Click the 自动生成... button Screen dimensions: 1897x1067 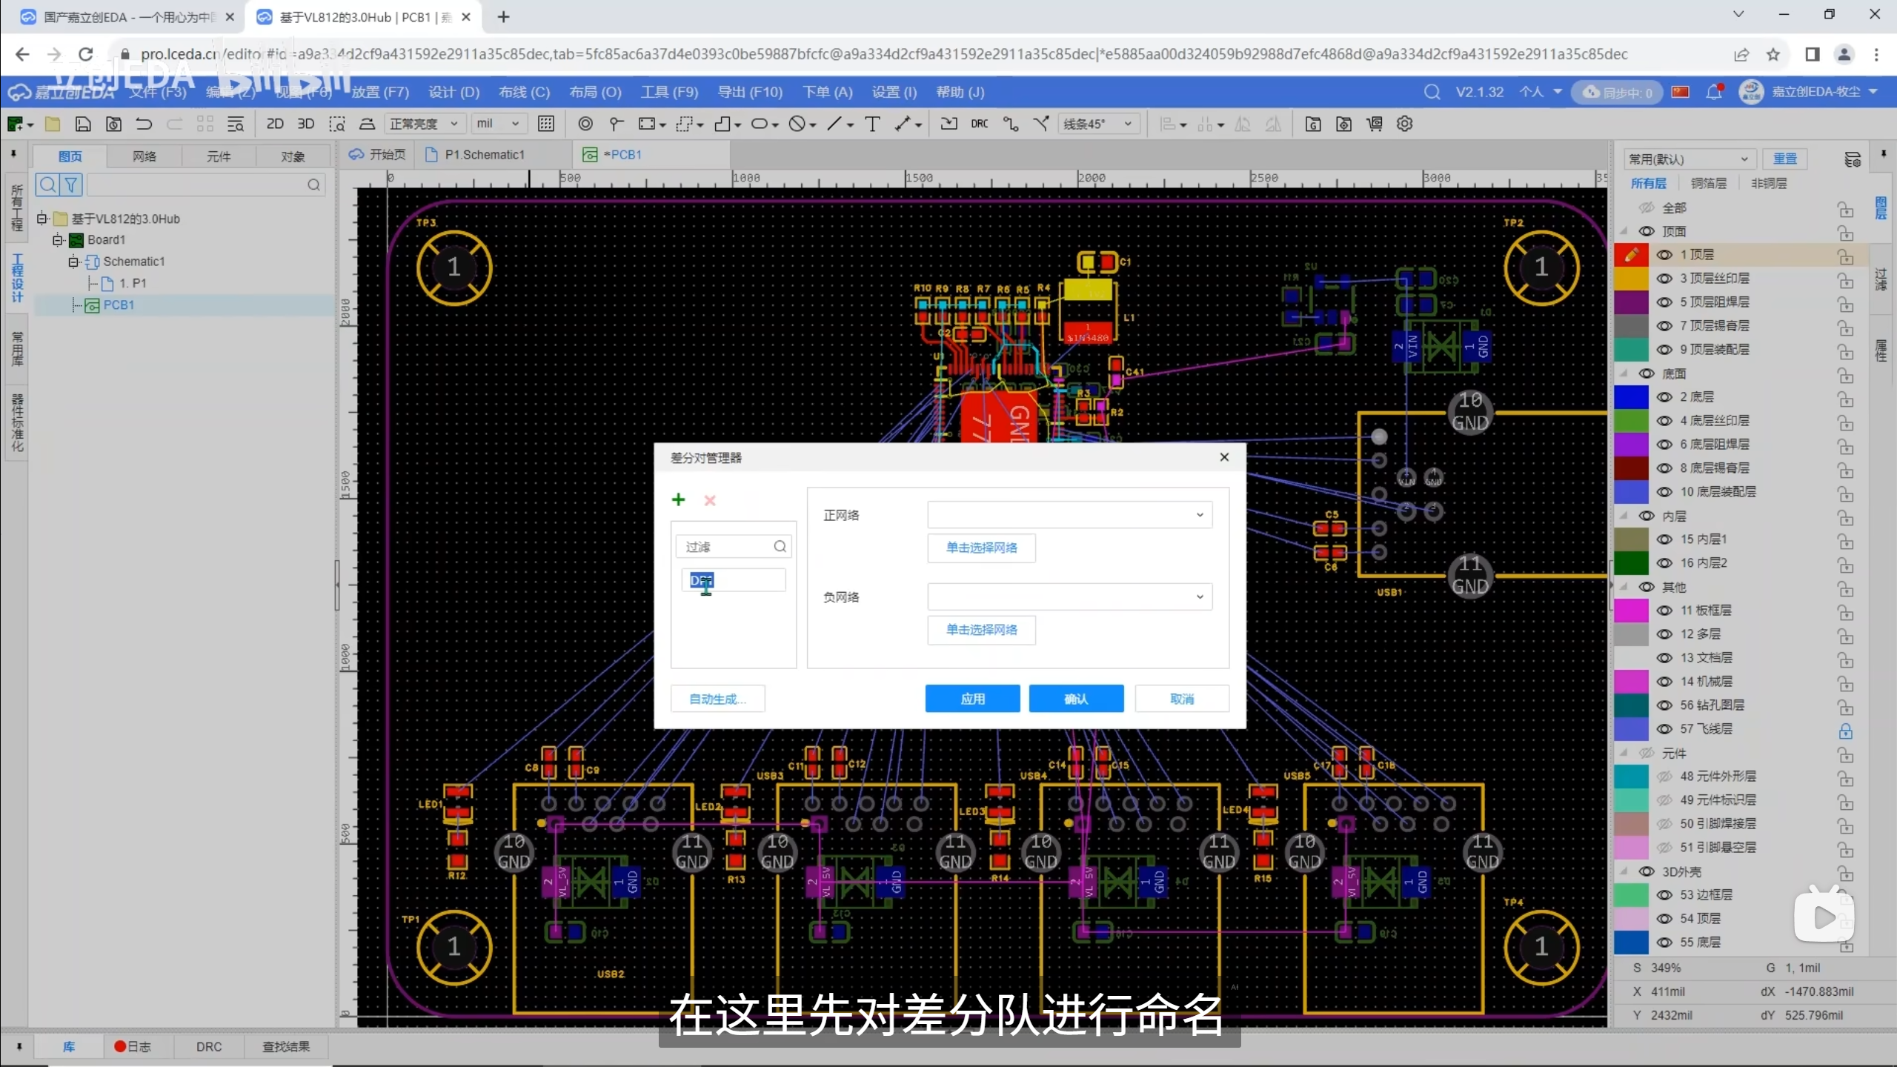(717, 699)
